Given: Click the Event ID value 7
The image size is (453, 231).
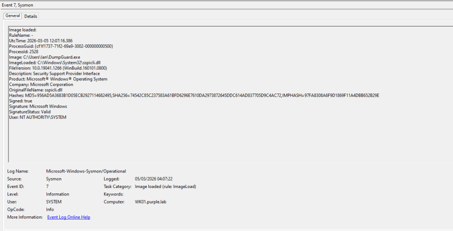Looking at the screenshot, I should tap(47, 187).
